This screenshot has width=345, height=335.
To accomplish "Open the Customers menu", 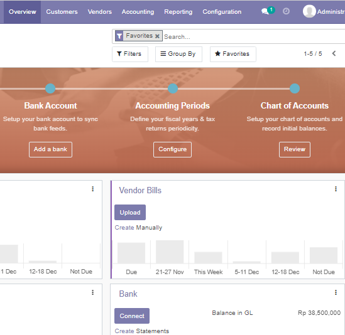I will pos(62,12).
